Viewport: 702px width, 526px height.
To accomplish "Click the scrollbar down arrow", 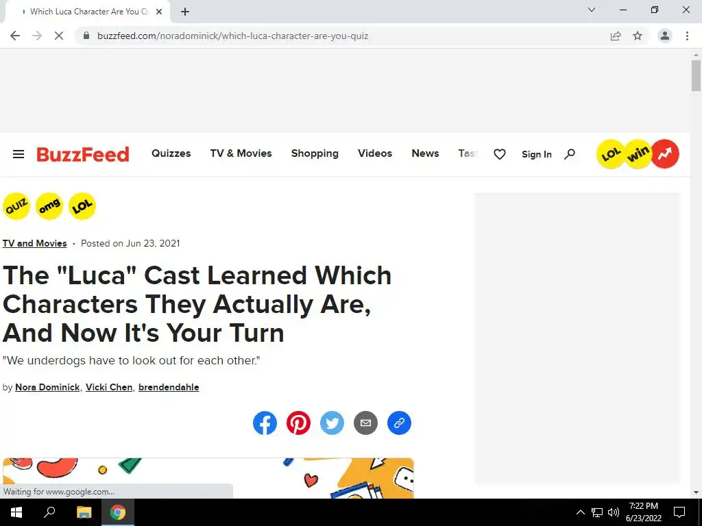I will [x=696, y=492].
